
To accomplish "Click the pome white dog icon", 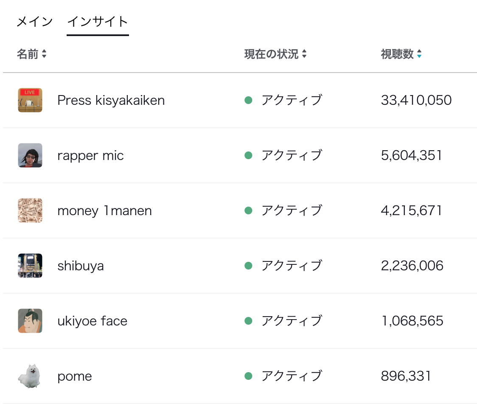I will (30, 376).
